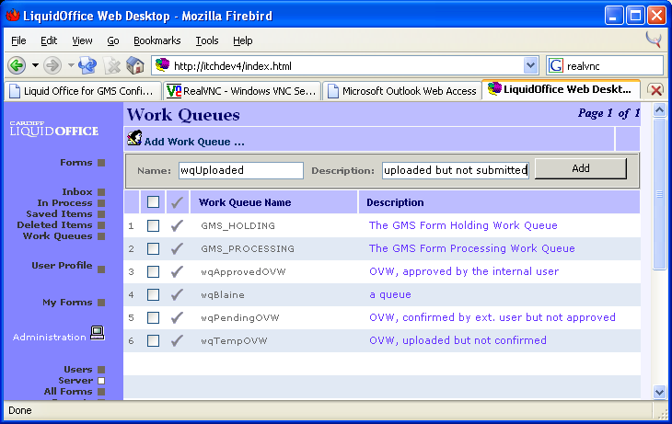Click the Reload page icon
The width and height of the screenshot is (672, 424).
tap(88, 65)
